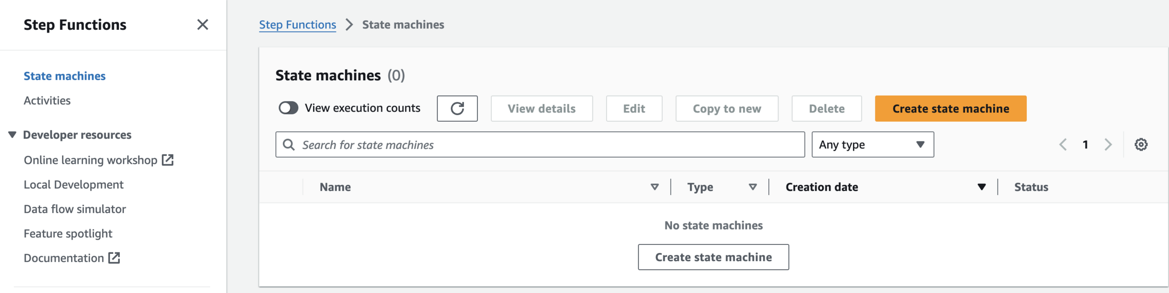Click the Creation date header text

(822, 187)
